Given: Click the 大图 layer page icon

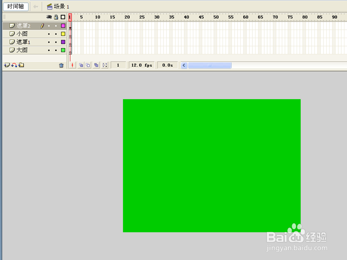Looking at the screenshot, I should coord(12,50).
